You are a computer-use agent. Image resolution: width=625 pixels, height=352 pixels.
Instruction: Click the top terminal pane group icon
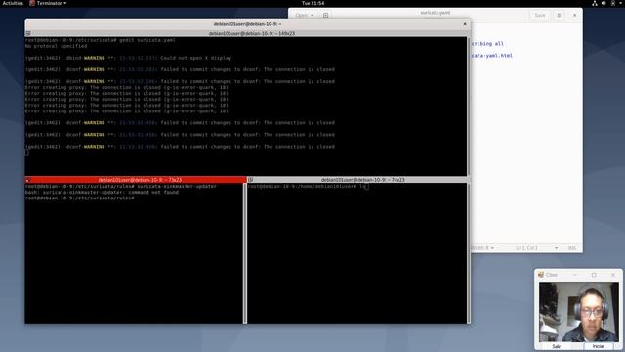28,34
